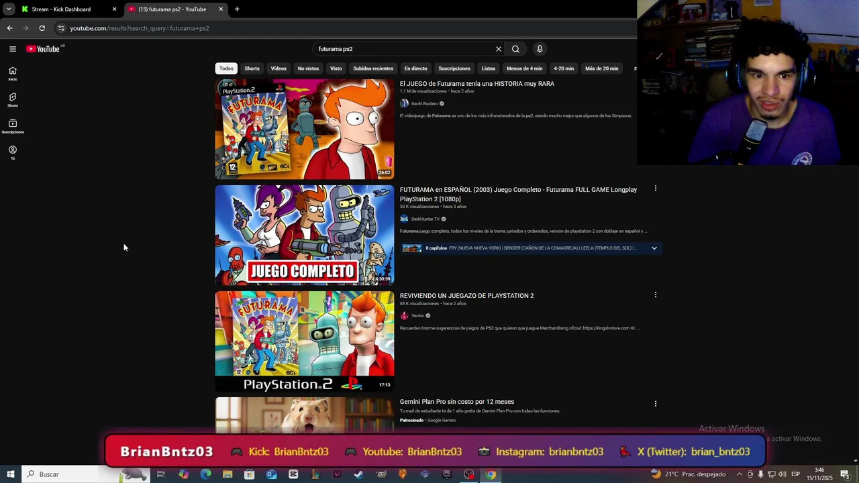Image resolution: width=859 pixels, height=483 pixels.
Task: Clear the search box with the X
Action: tap(498, 49)
